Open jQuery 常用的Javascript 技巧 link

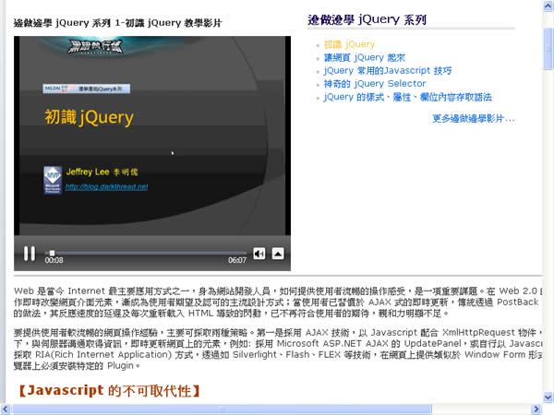click(388, 70)
